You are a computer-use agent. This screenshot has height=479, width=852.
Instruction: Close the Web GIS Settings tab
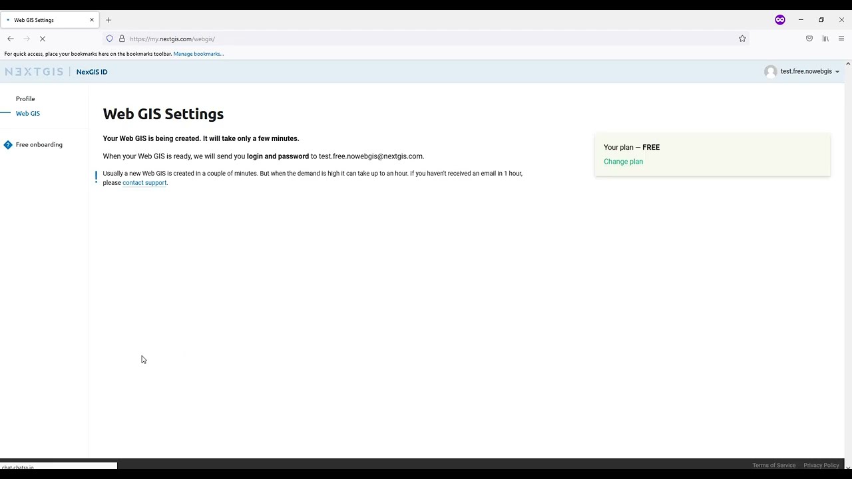[x=92, y=20]
